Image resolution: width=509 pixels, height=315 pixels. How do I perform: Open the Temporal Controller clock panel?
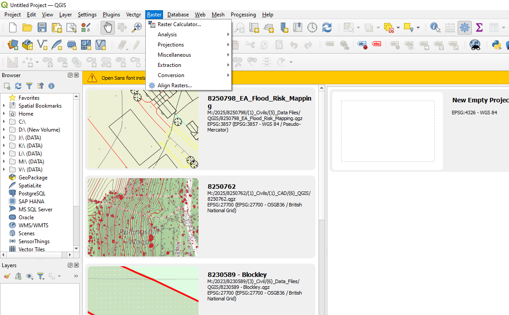click(312, 27)
